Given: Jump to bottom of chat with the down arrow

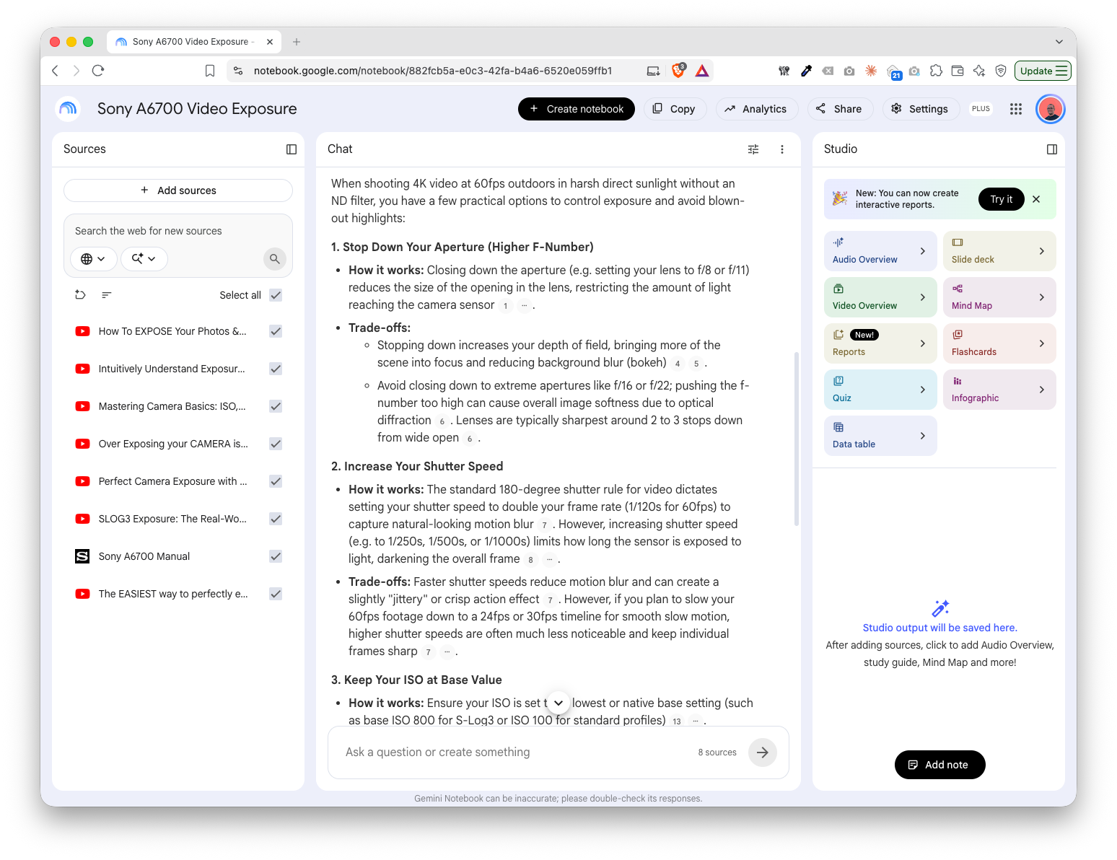Looking at the screenshot, I should [x=558, y=703].
